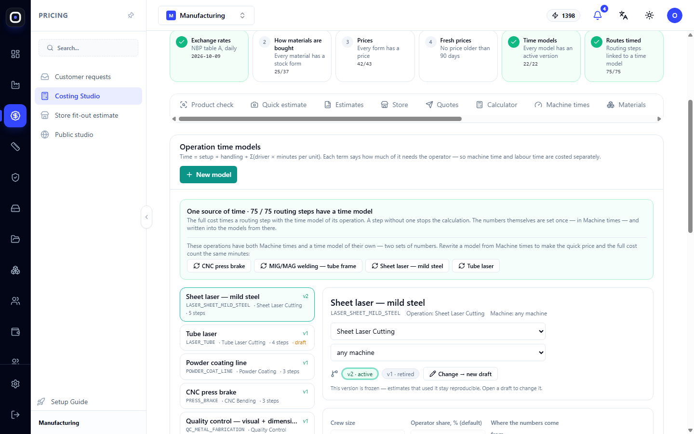The width and height of the screenshot is (694, 434).
Task: Open the notifications bell
Action: [598, 15]
